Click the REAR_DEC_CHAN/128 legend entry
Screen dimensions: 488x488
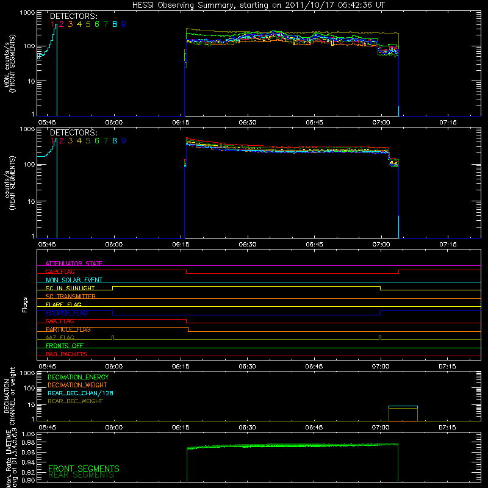(x=81, y=393)
